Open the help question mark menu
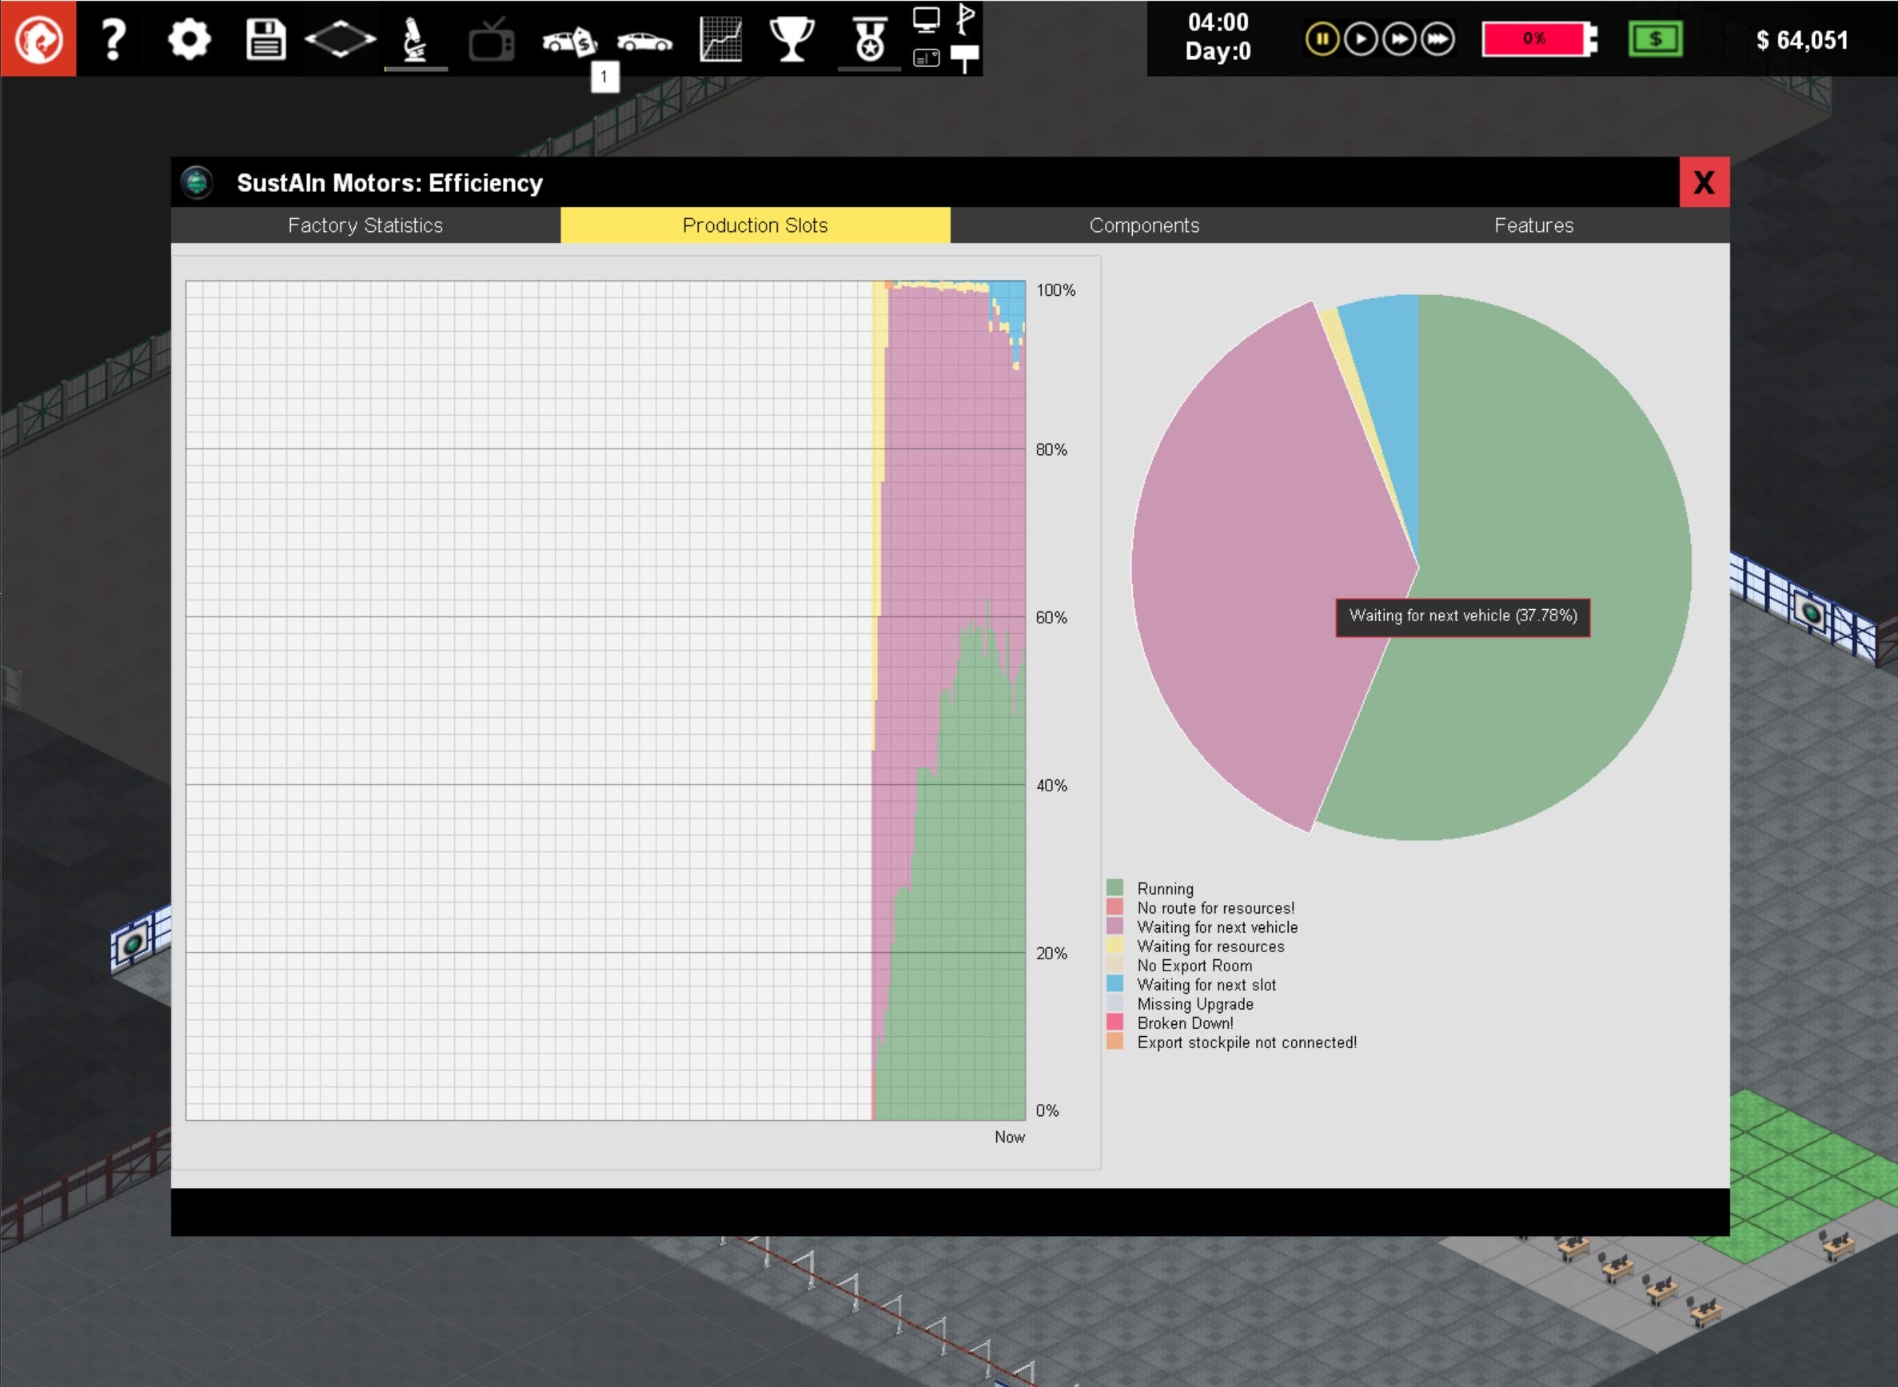1898x1387 pixels. click(114, 38)
